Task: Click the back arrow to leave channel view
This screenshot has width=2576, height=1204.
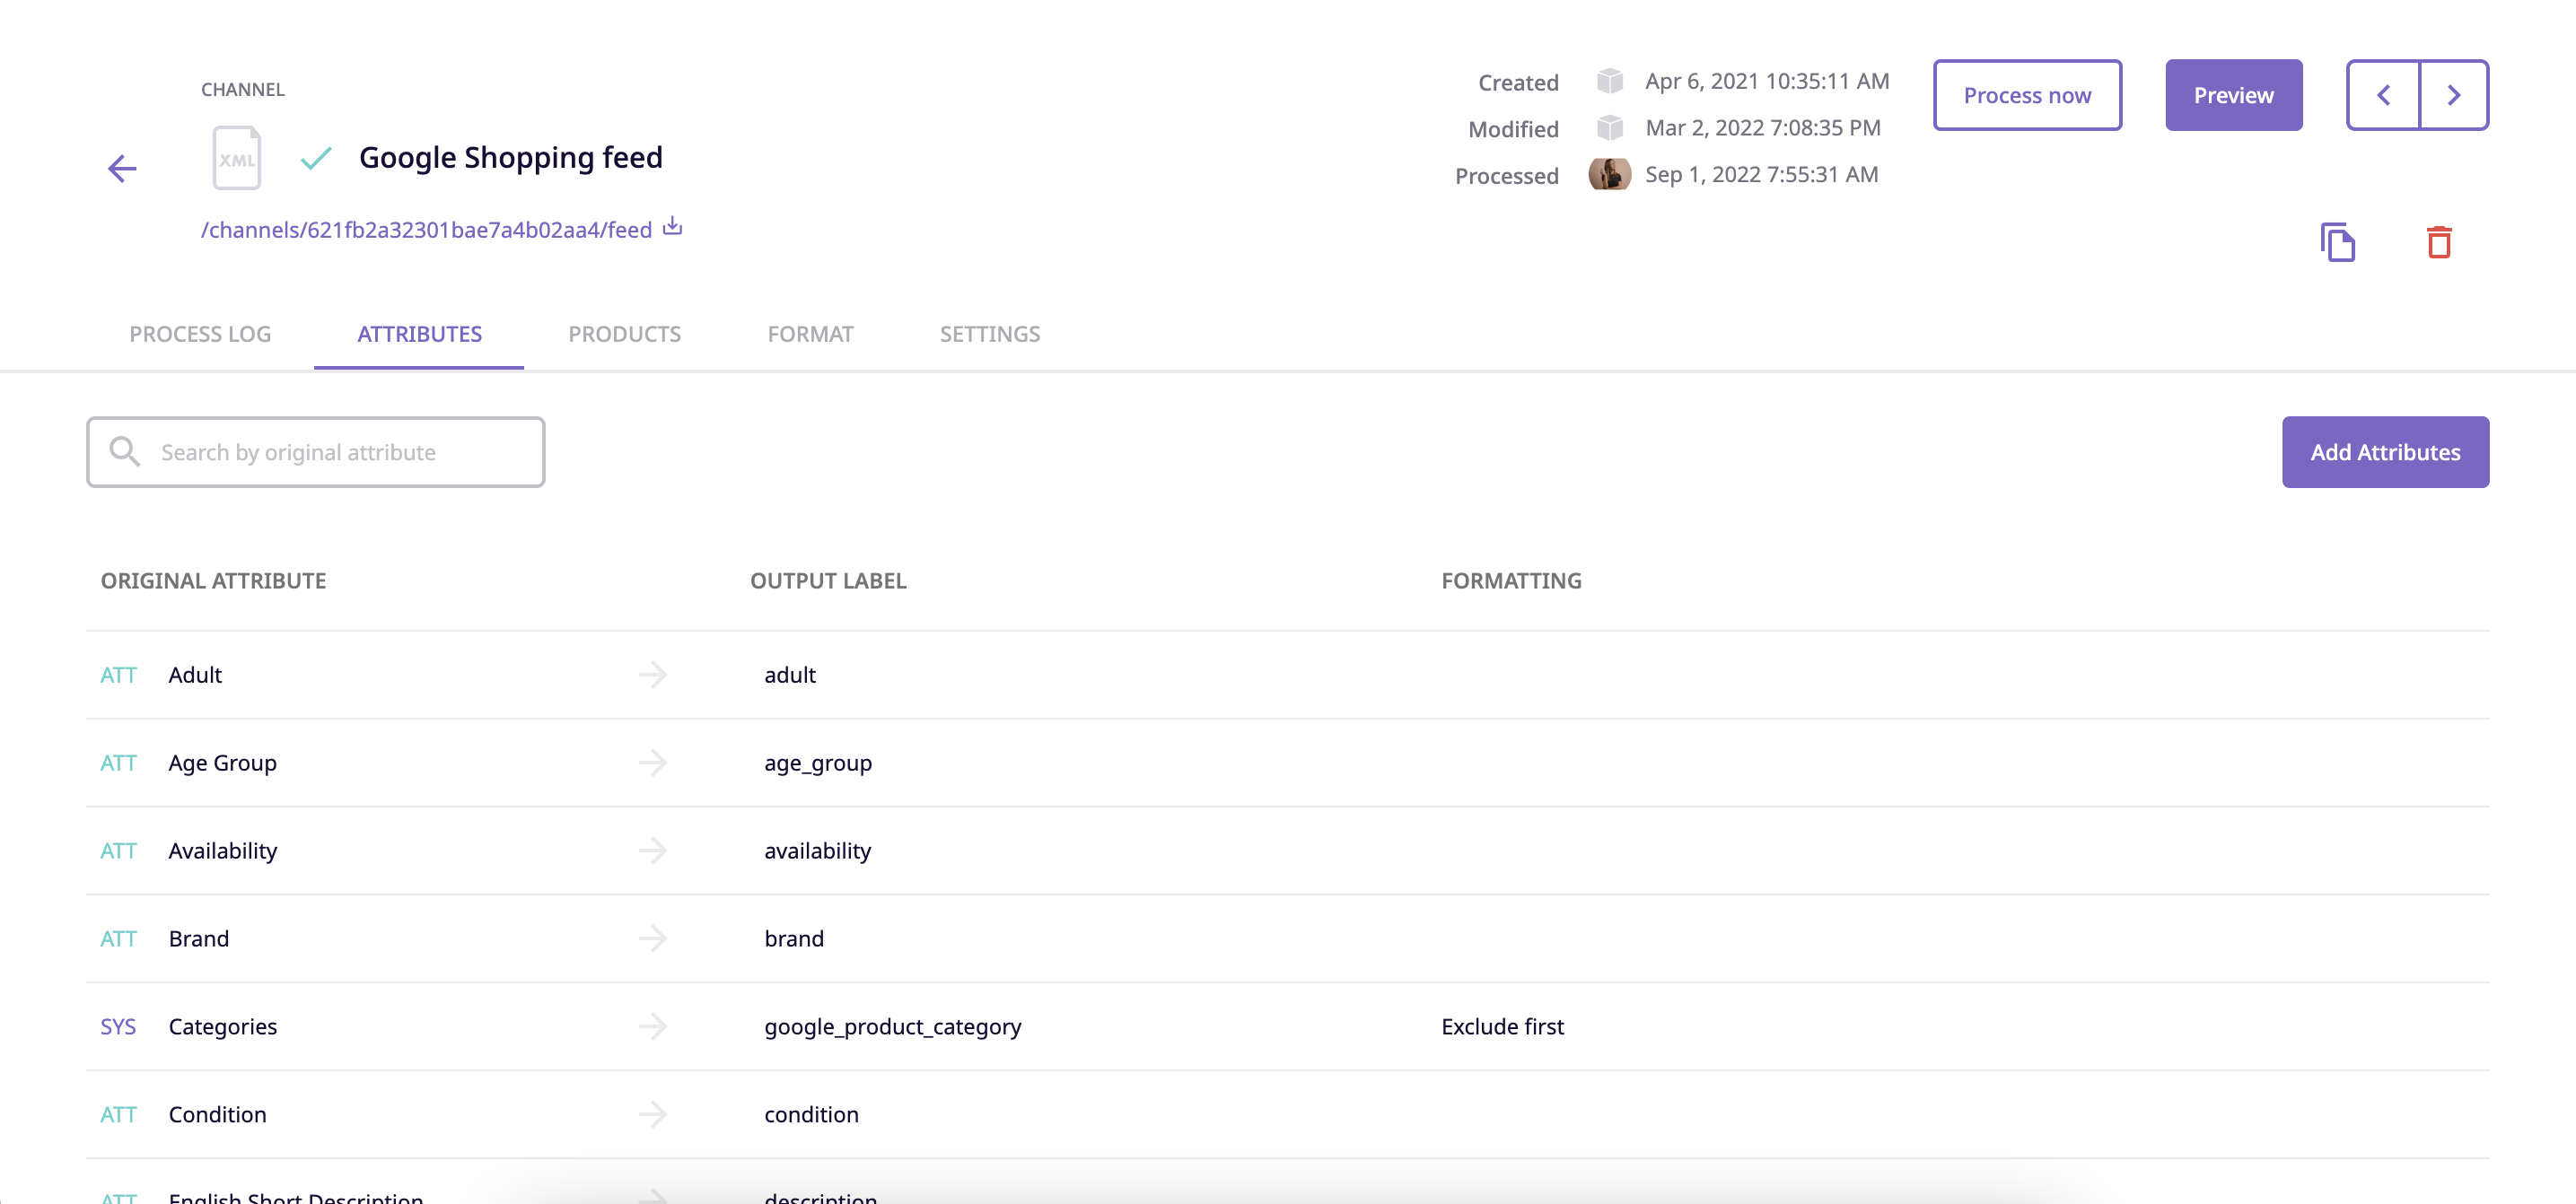Action: (x=123, y=167)
